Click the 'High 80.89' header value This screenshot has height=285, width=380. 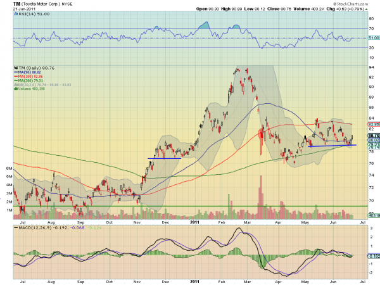(232, 9)
